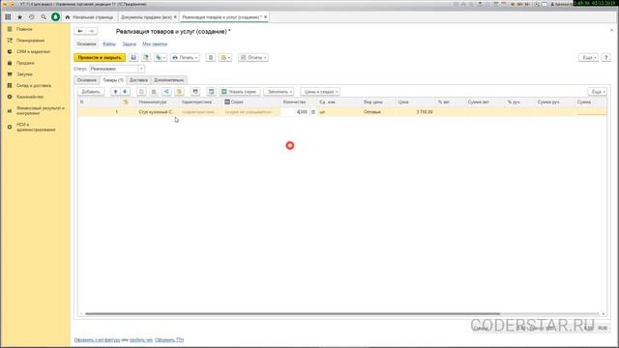The height and width of the screenshot is (348, 619).
Task: Switch to Основное document tab
Action: click(x=86, y=80)
